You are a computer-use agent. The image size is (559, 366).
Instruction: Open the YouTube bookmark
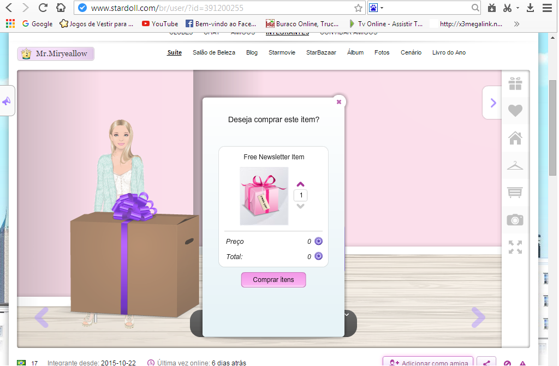160,24
